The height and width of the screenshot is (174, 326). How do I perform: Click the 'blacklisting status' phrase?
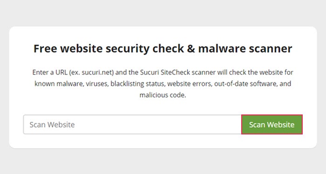coord(138,84)
